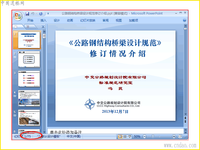200x150 pixels.
Task: Fit slide to current window icon
Action: [180, 136]
